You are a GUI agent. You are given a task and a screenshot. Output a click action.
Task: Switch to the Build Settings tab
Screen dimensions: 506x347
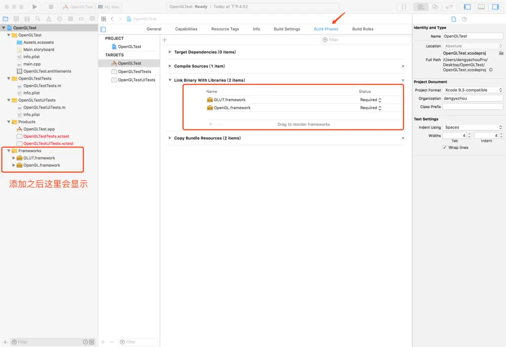click(287, 29)
